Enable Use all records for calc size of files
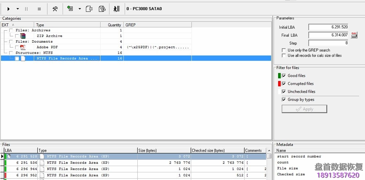 [284, 56]
